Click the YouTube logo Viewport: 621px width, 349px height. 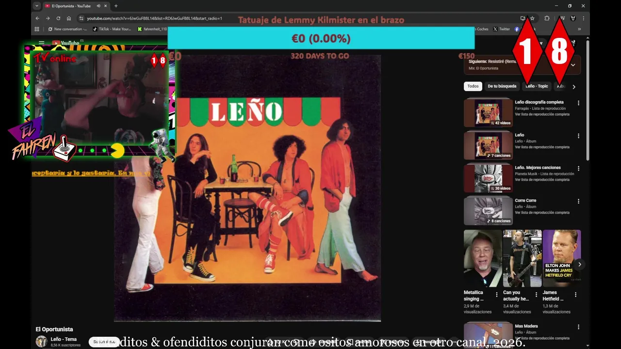point(65,43)
